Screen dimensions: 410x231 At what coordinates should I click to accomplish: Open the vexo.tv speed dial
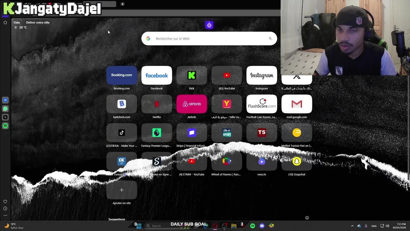point(262,161)
